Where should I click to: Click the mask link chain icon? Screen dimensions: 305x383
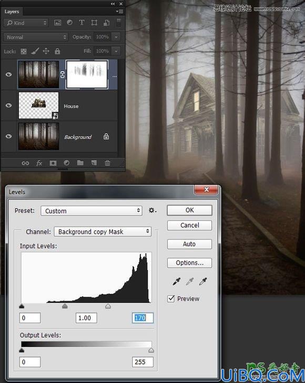pyautogui.click(x=63, y=75)
